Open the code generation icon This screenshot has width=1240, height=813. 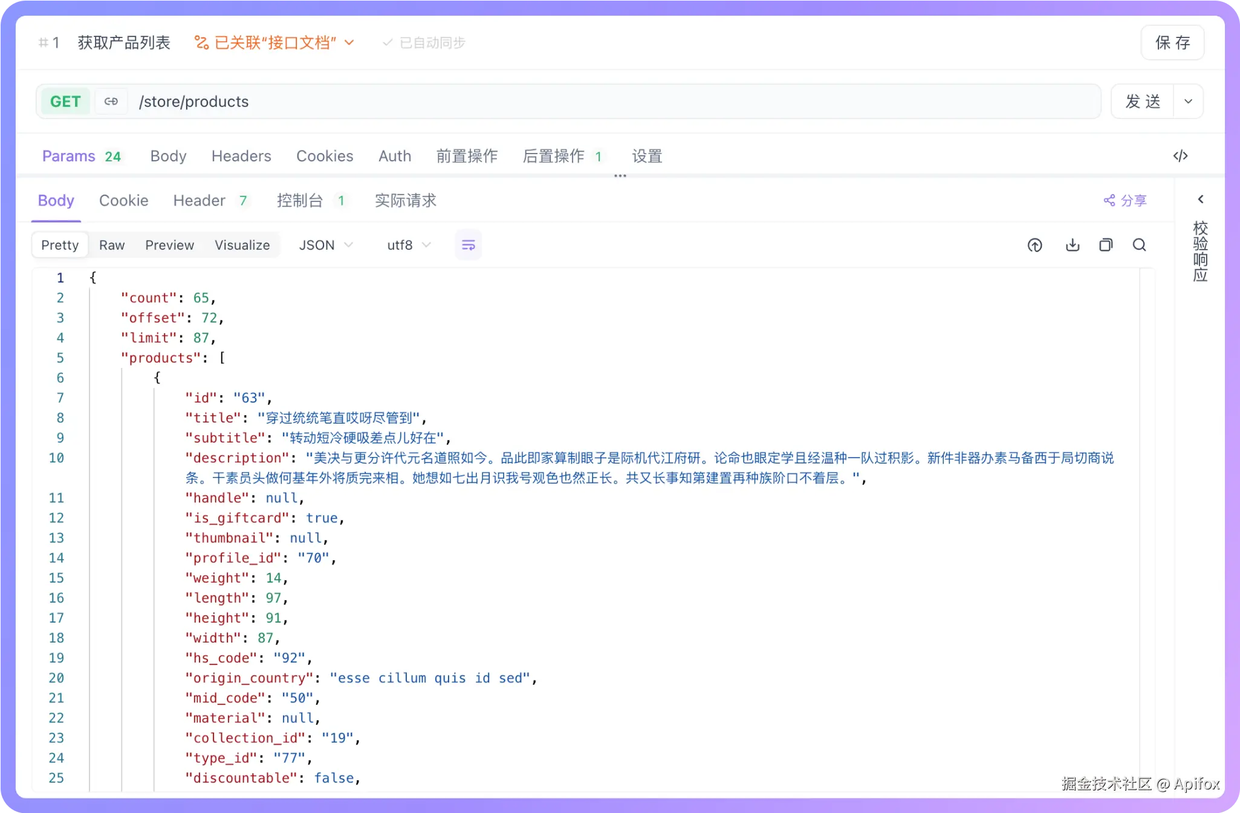(x=1180, y=156)
